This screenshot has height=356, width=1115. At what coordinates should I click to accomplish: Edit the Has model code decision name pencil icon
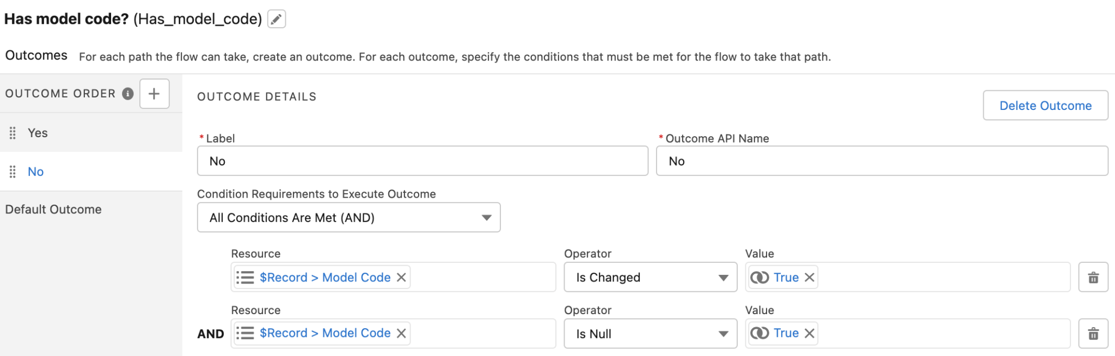(x=277, y=19)
